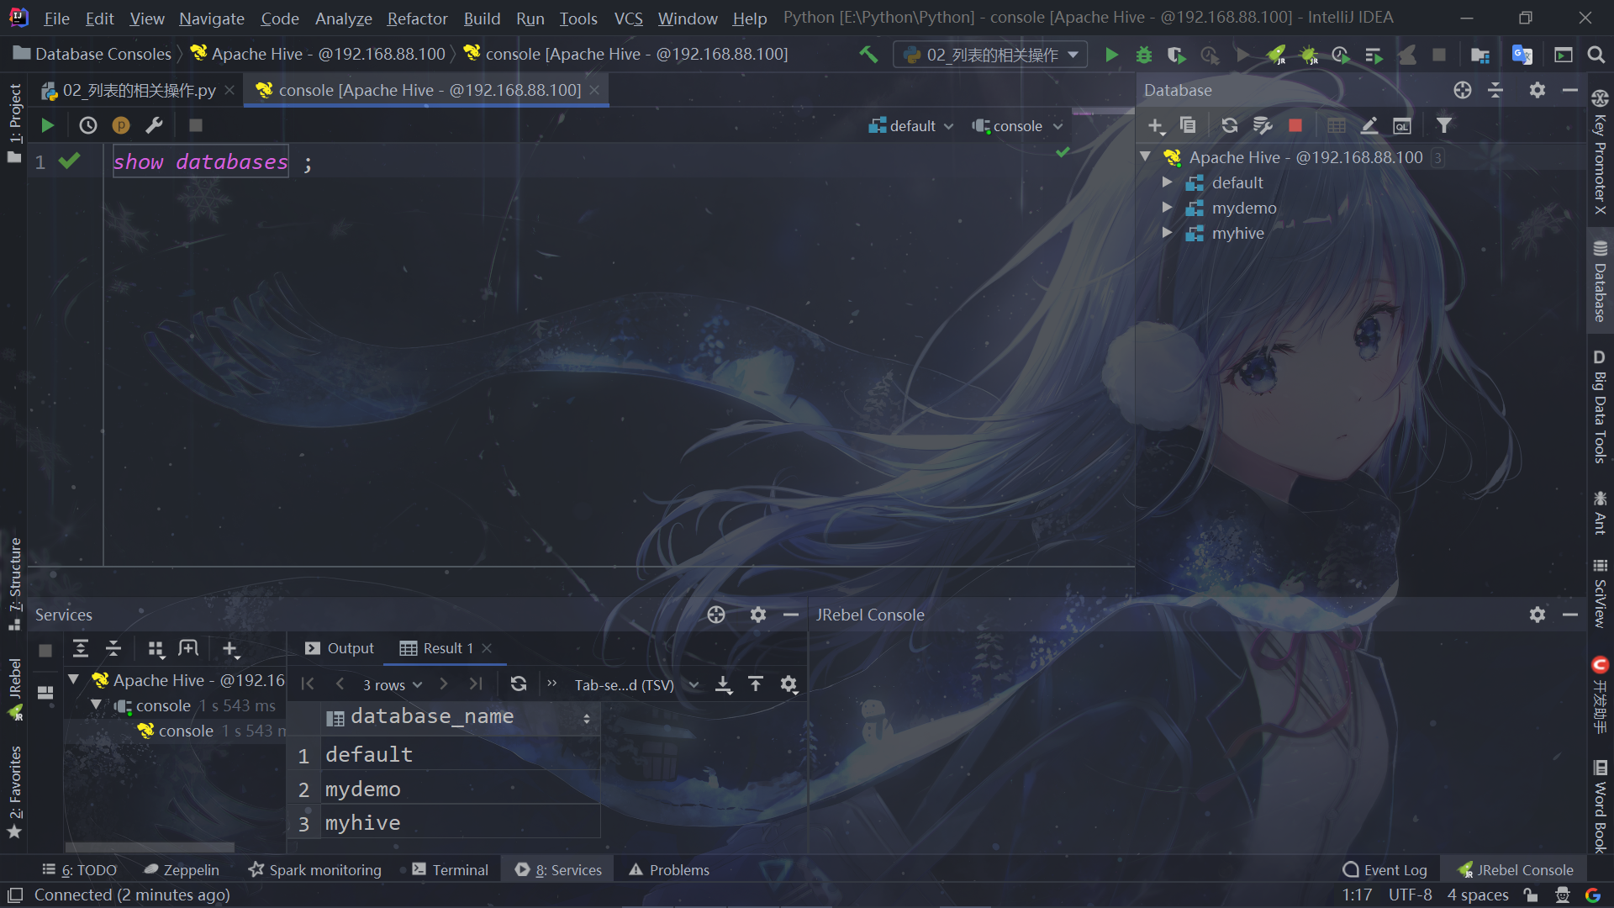Open default schema dropdown in console
1614x908 pixels.
pyautogui.click(x=911, y=126)
